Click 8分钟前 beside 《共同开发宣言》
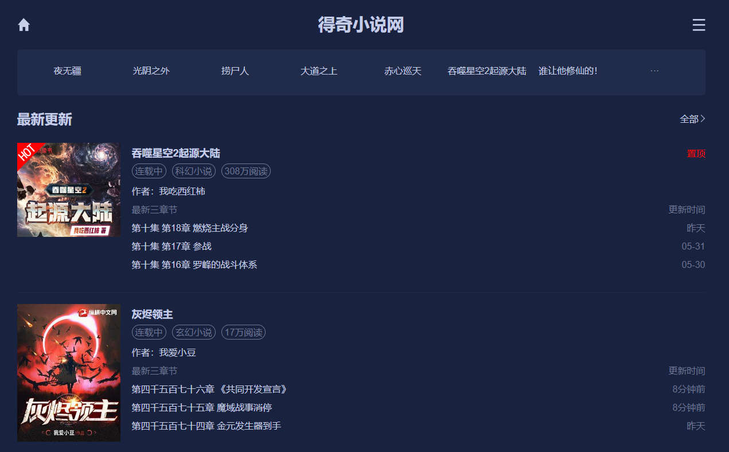Image resolution: width=729 pixels, height=452 pixels. 689,389
